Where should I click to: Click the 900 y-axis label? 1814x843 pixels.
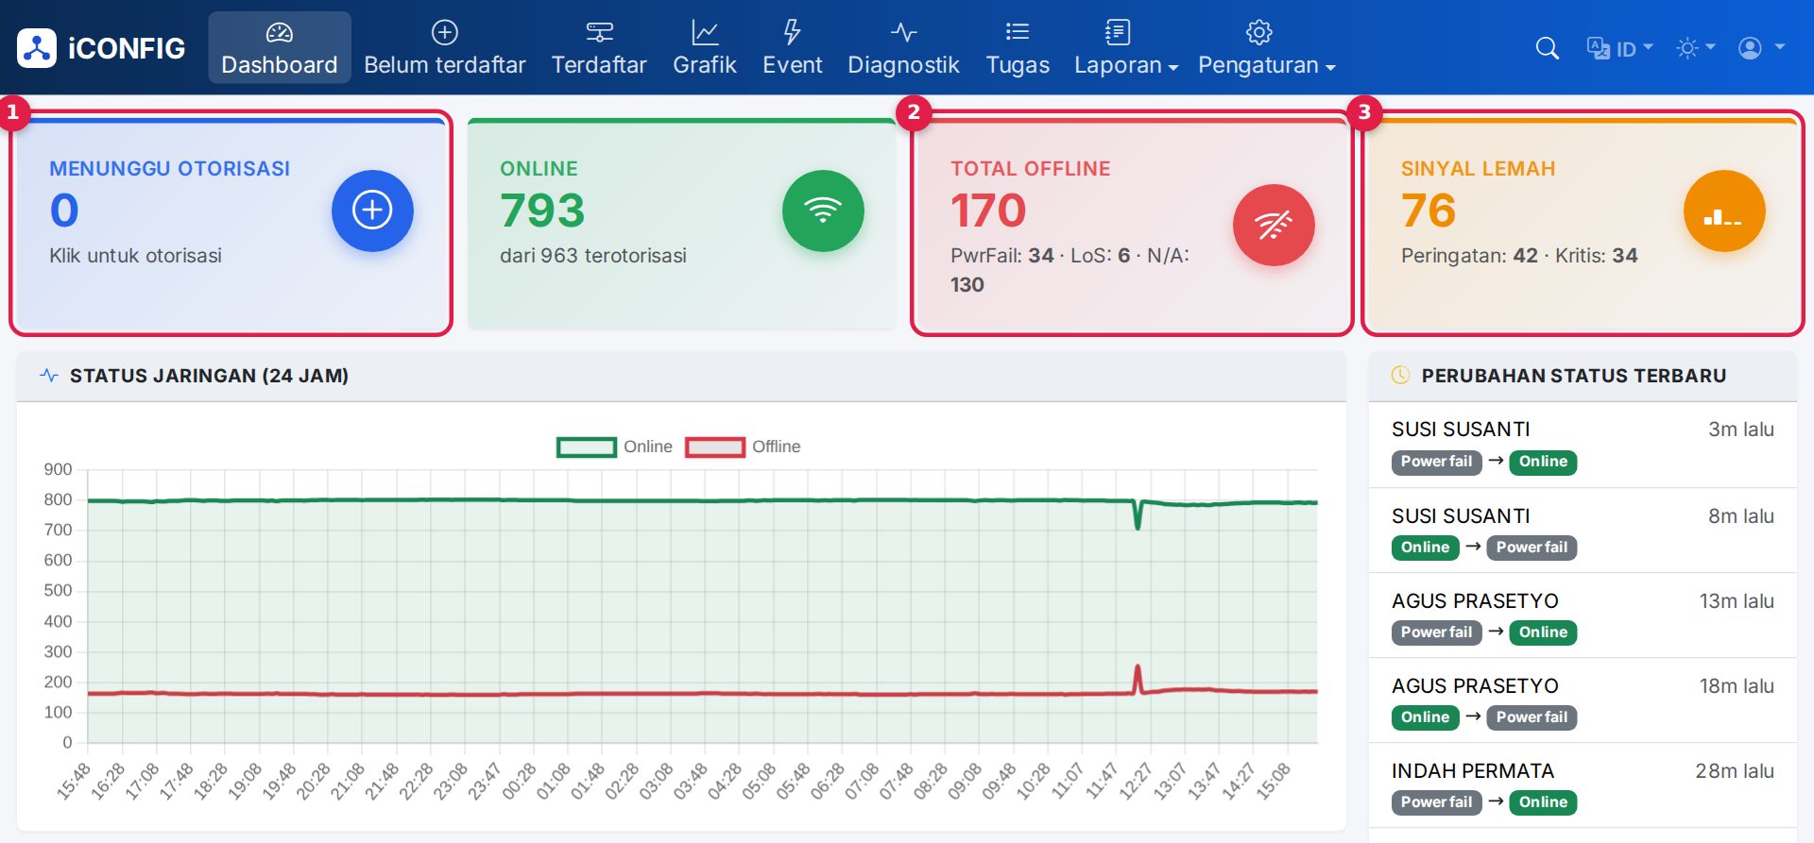tap(58, 469)
